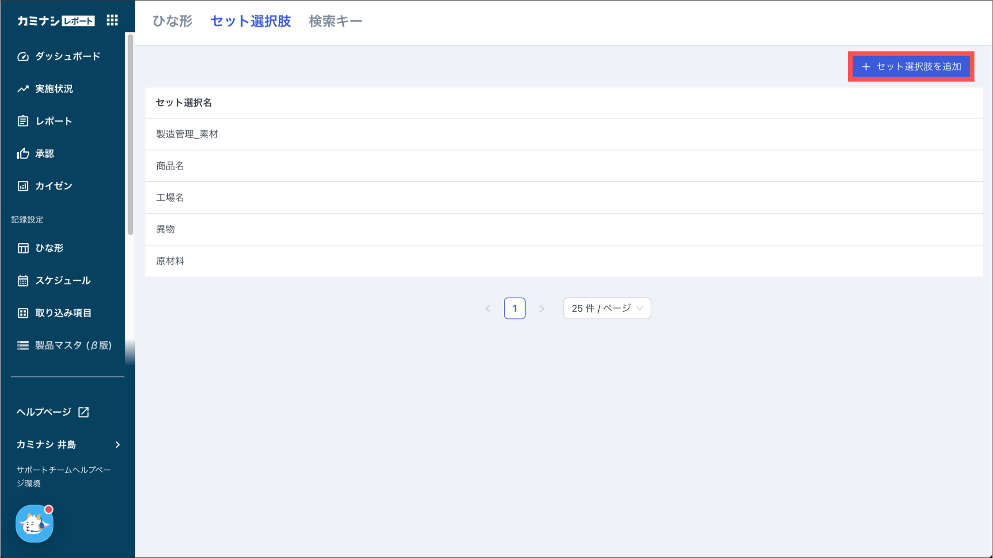Go to the next page arrow

click(x=542, y=309)
